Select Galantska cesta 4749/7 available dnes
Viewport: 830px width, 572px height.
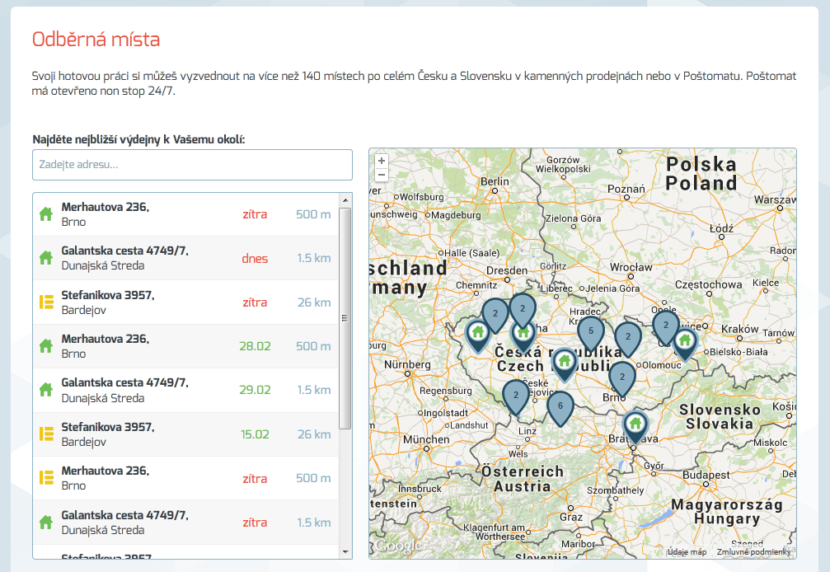(185, 258)
